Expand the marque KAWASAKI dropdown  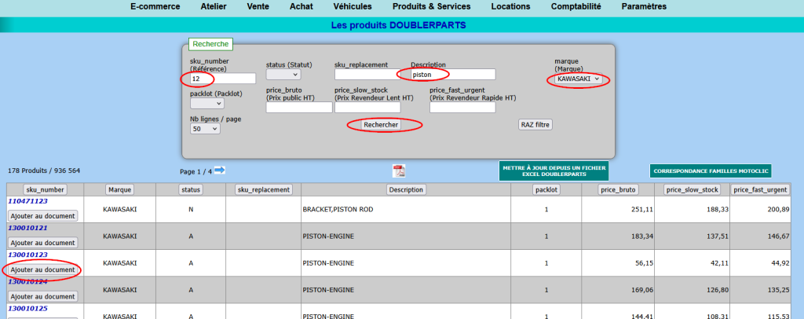pyautogui.click(x=579, y=79)
